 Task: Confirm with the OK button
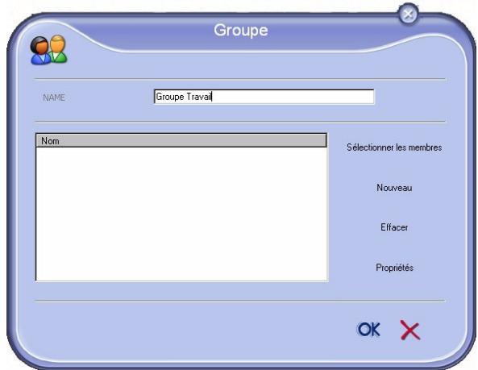369,330
